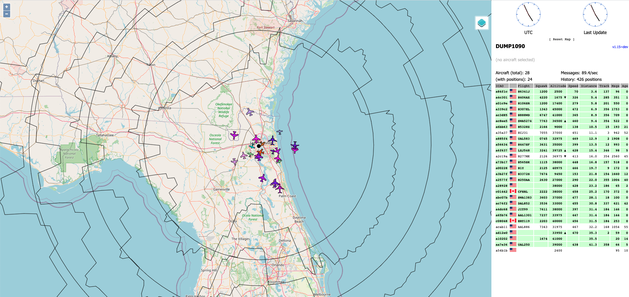Sort table by Altitude column header
This screenshot has height=297, width=629.
coord(558,86)
